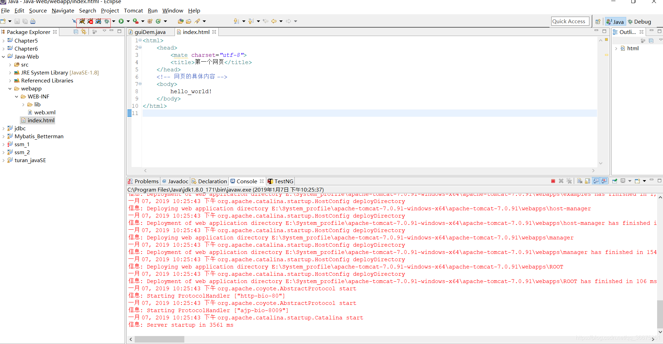Click the New Java Package icon

click(x=150, y=21)
